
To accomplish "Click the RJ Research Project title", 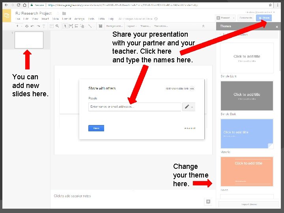I will pyautogui.click(x=33, y=13).
